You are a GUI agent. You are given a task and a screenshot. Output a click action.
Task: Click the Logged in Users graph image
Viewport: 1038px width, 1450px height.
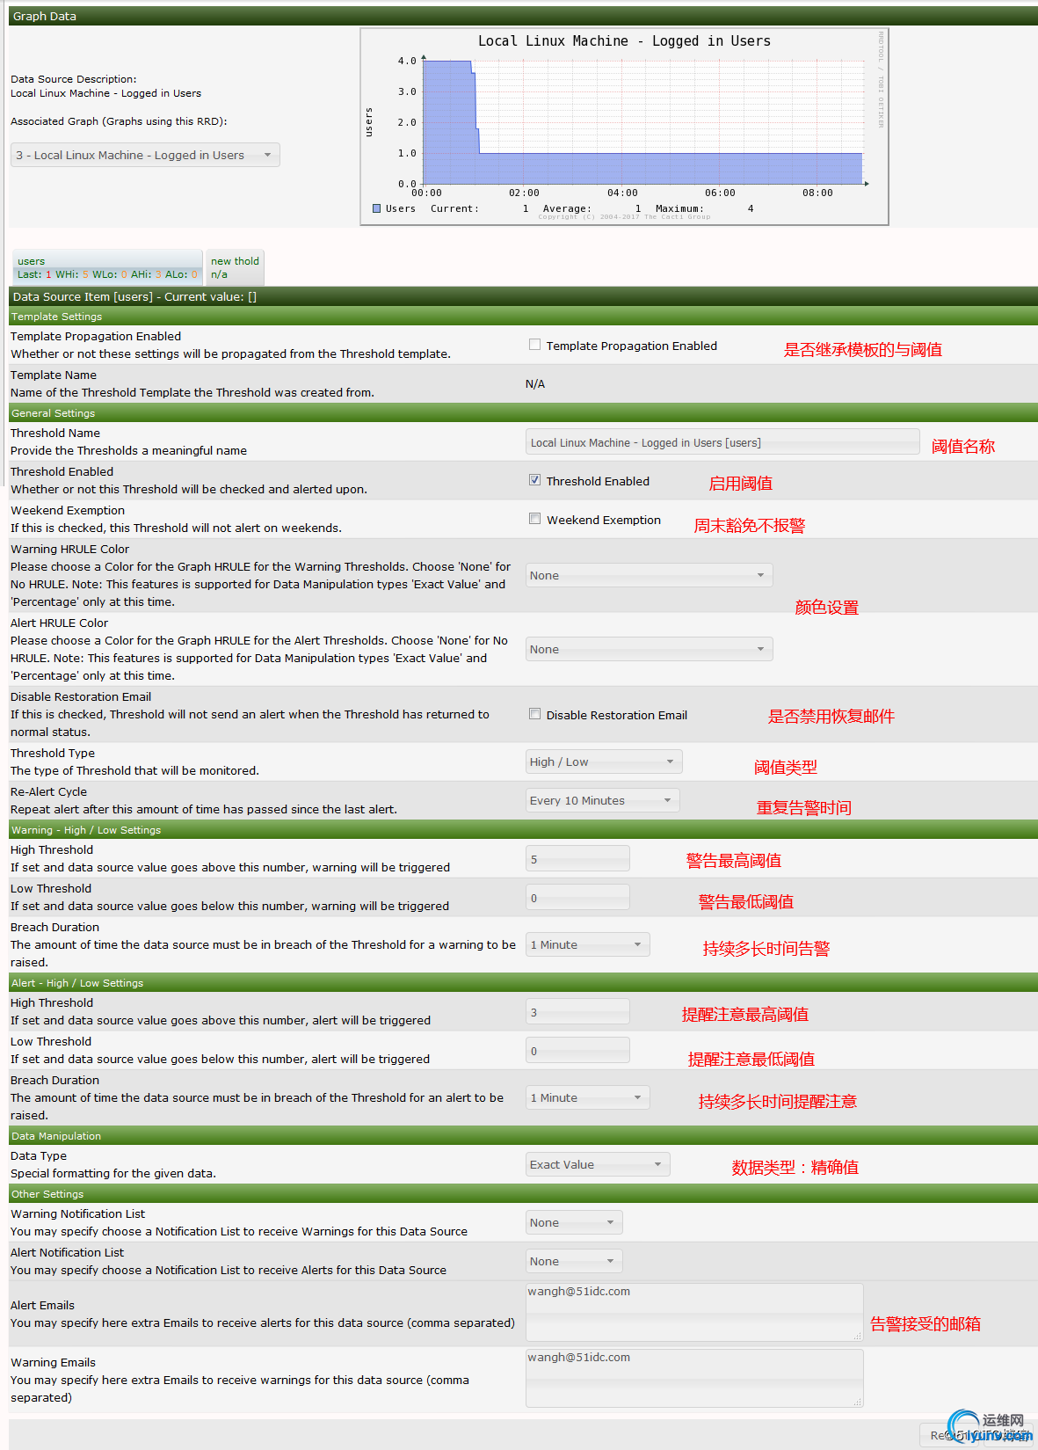coord(624,127)
